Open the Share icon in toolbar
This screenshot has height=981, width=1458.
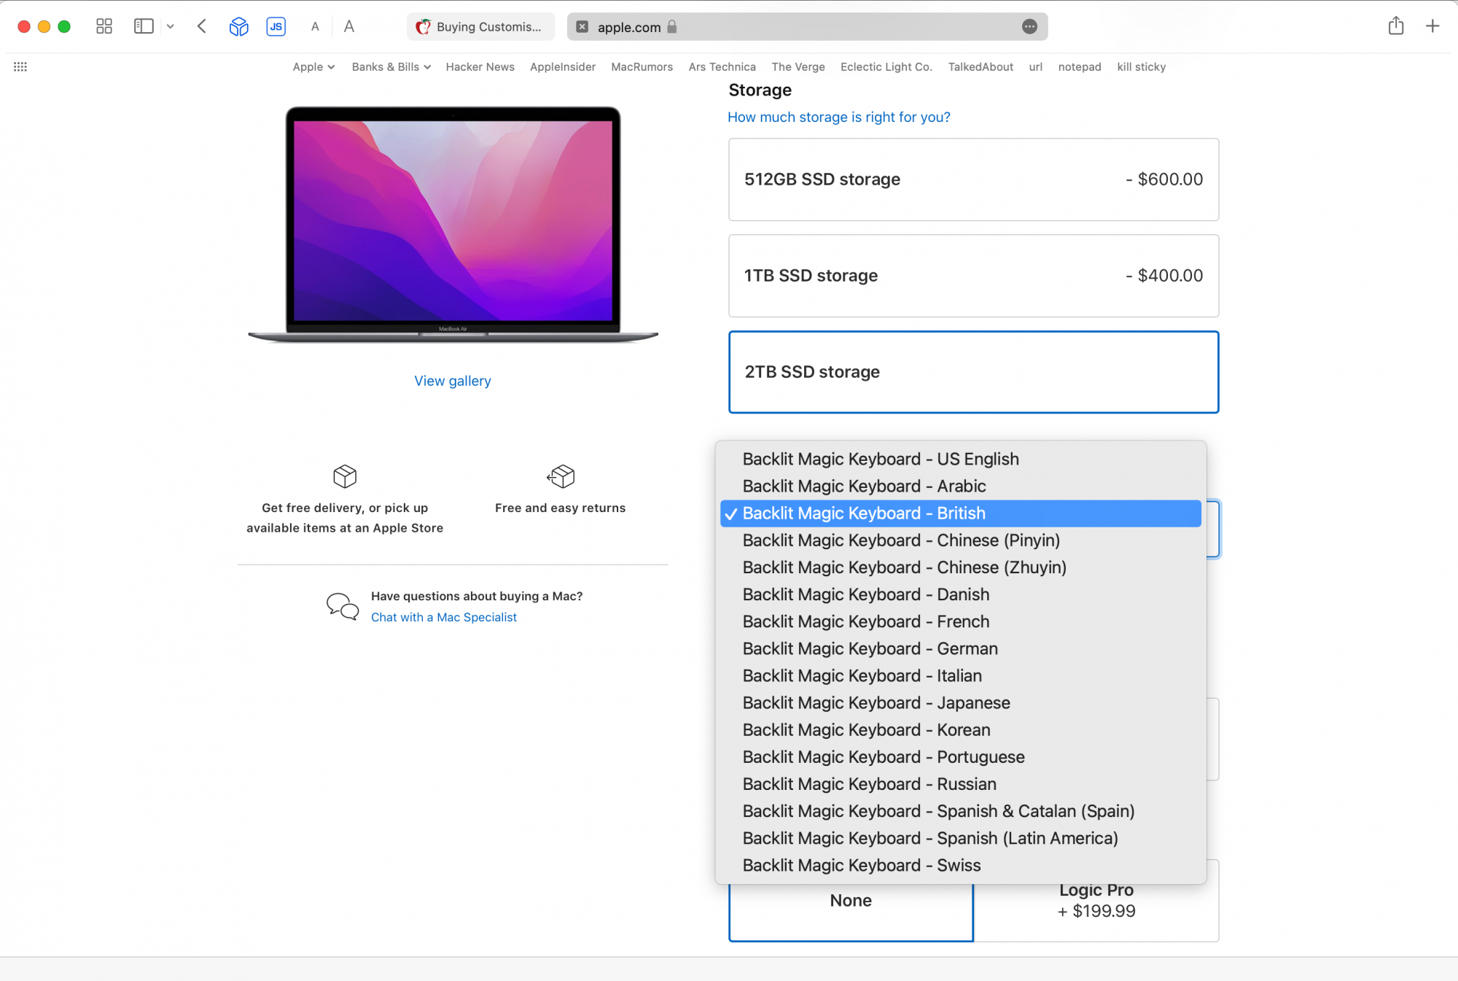pyautogui.click(x=1395, y=26)
